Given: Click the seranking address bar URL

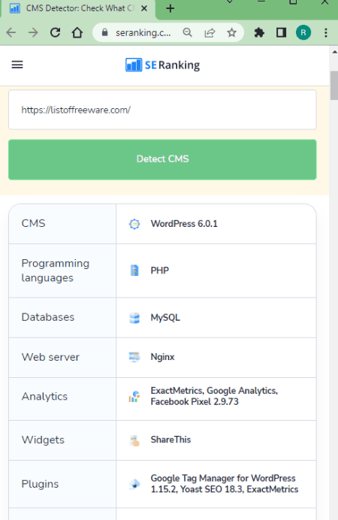Looking at the screenshot, I should [x=143, y=32].
